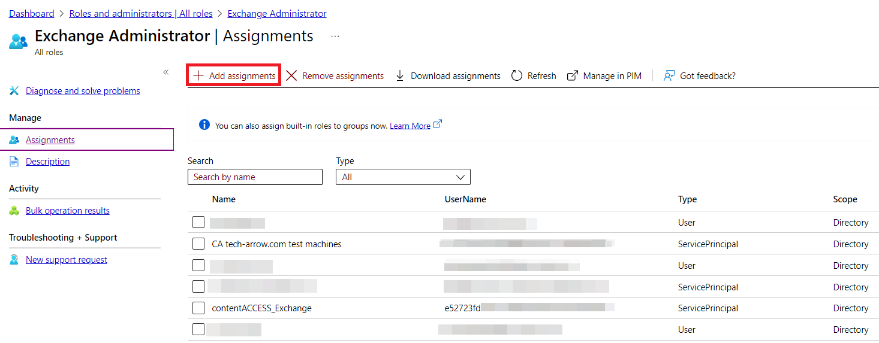Click the Diagnose and solve problems wrench icon
879x343 pixels.
(x=14, y=91)
